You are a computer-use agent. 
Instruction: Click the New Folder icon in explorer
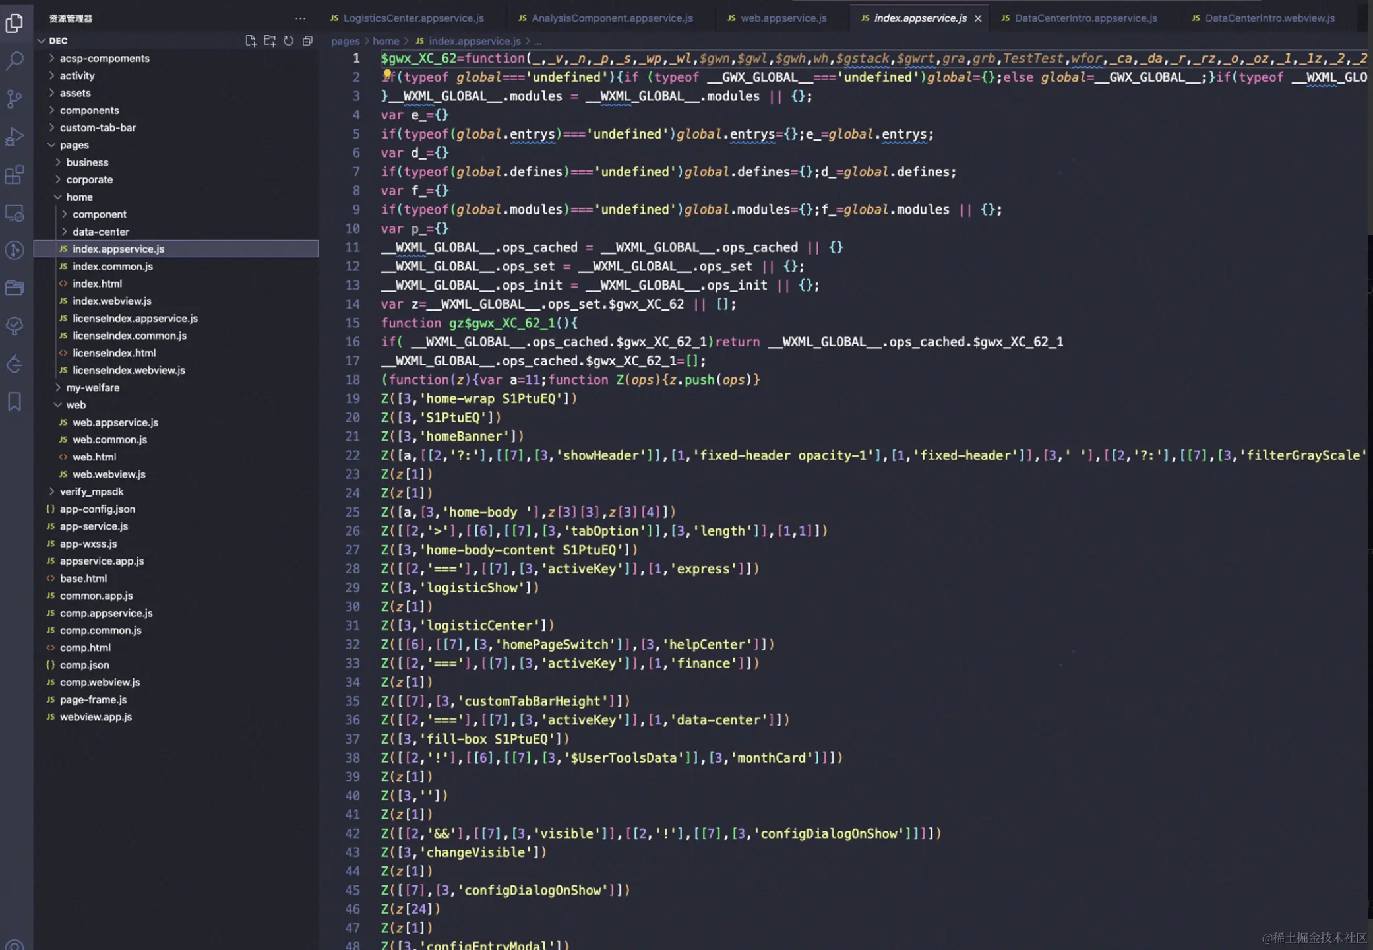coord(270,41)
